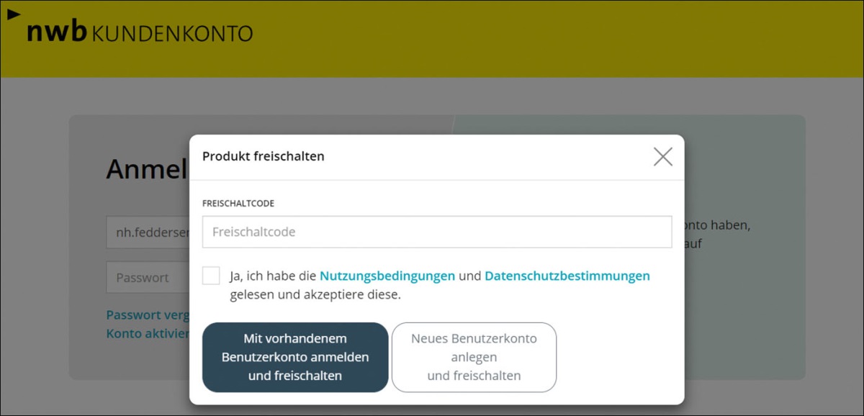Image resolution: width=864 pixels, height=416 pixels.
Task: Click the email field showing nh.feddersen
Action: tap(148, 232)
